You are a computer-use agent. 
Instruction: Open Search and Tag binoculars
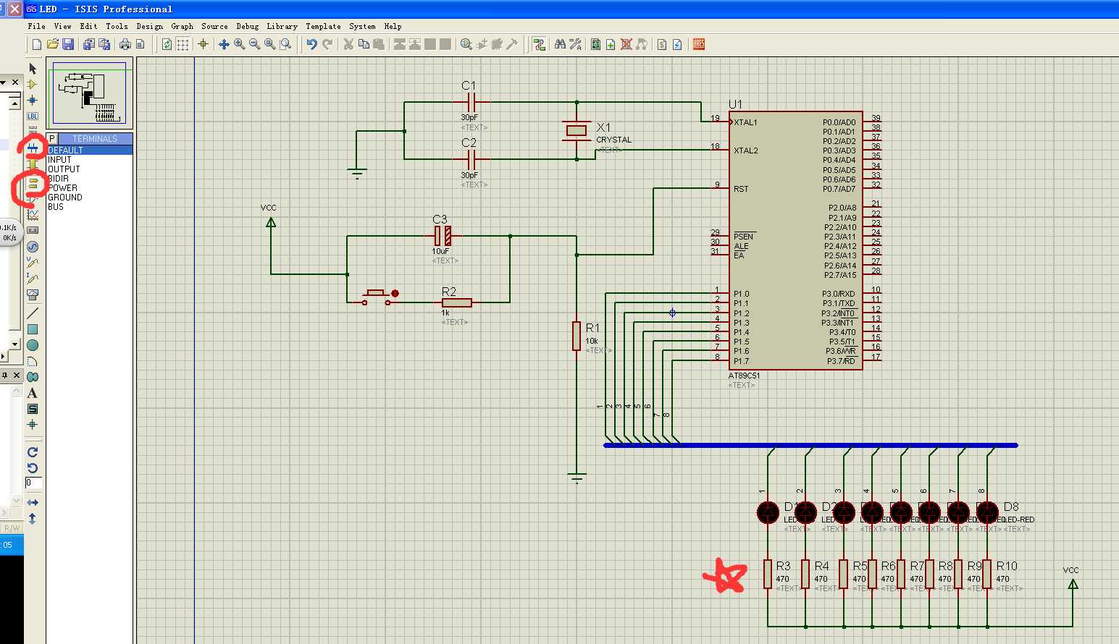pos(560,44)
